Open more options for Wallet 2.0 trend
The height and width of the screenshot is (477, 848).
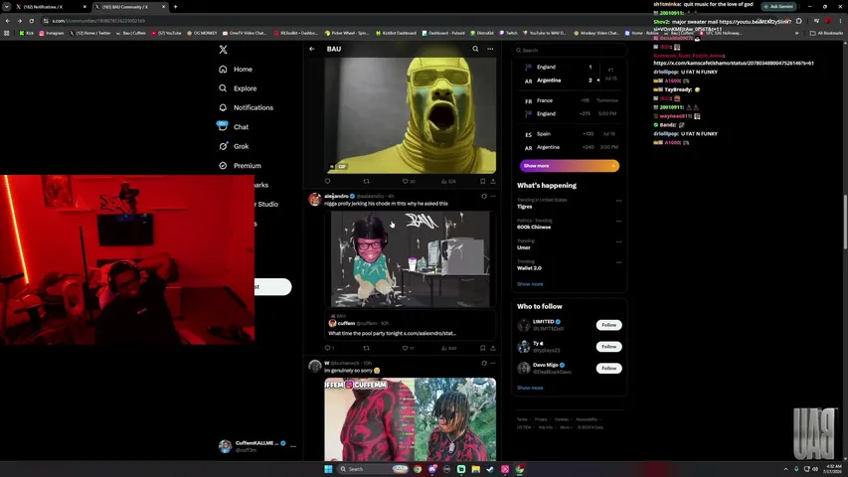click(618, 262)
